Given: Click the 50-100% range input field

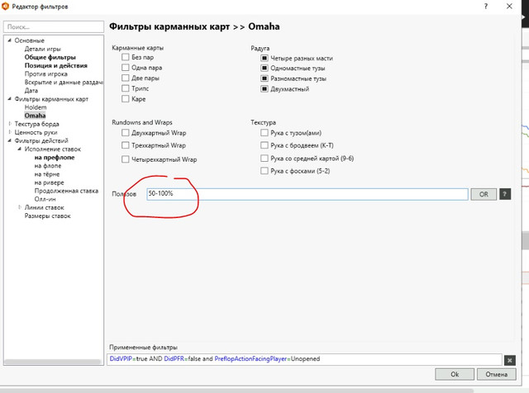Looking at the screenshot, I should click(x=307, y=194).
